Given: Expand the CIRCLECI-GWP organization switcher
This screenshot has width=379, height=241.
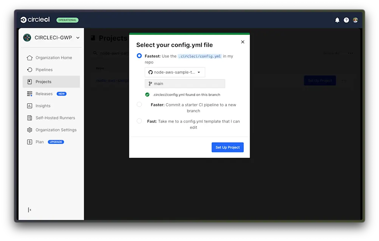Looking at the screenshot, I should (x=52, y=38).
